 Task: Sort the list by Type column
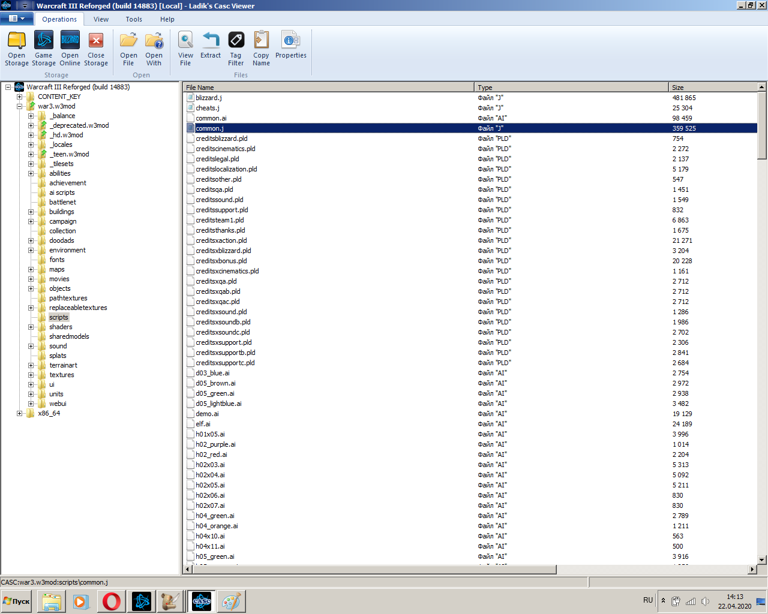point(572,87)
